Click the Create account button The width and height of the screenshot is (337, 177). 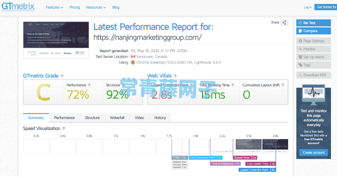pyautogui.click(x=314, y=153)
